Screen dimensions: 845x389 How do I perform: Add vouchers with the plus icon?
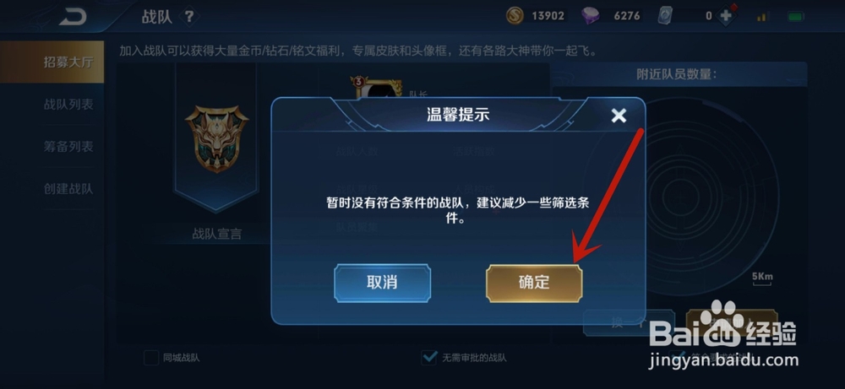(x=726, y=15)
